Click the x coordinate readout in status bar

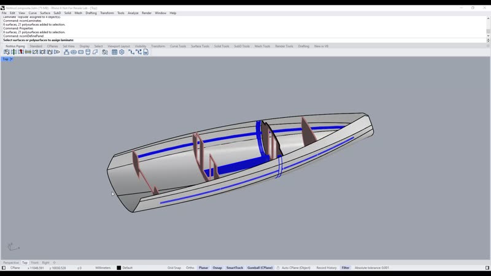tap(36, 268)
